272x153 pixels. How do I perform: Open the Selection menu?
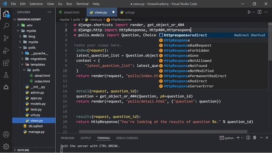coord(36,4)
